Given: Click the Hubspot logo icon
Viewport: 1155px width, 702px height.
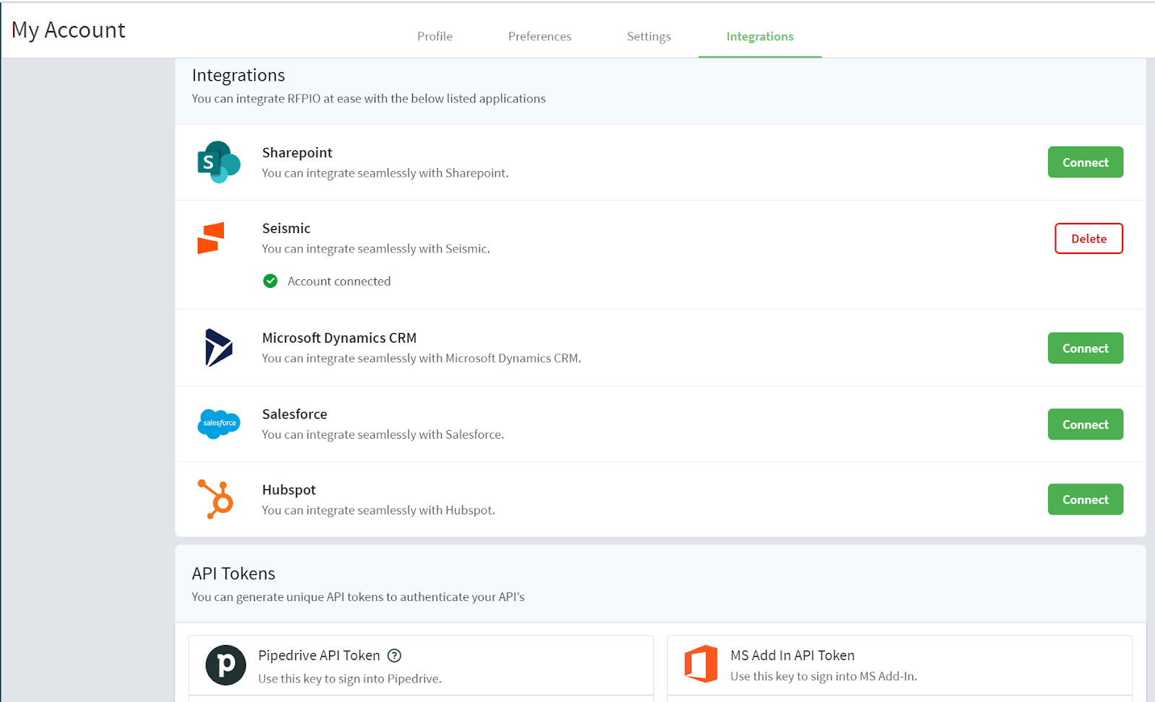Looking at the screenshot, I should (216, 499).
